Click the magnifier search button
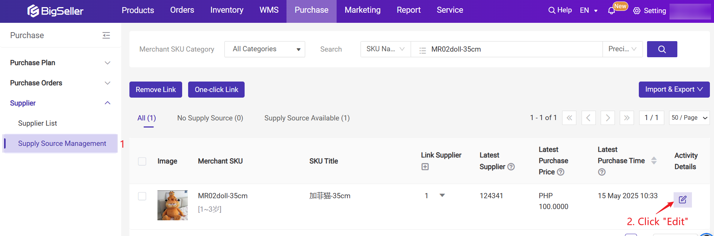The height and width of the screenshot is (236, 714). click(662, 49)
